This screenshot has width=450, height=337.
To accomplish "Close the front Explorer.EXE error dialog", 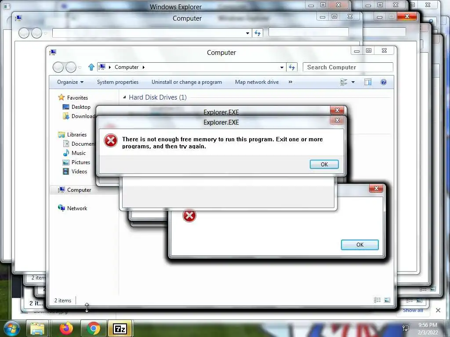I will pos(337,120).
